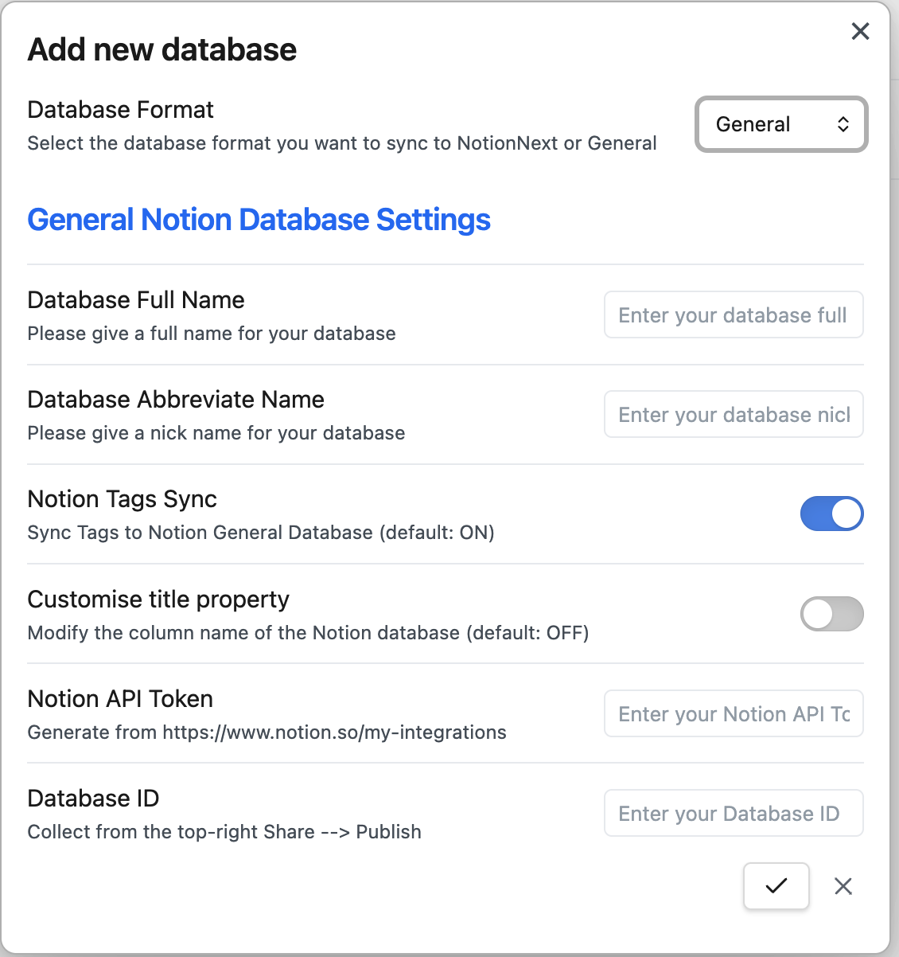Click the Notion API Token label

pyautogui.click(x=120, y=699)
